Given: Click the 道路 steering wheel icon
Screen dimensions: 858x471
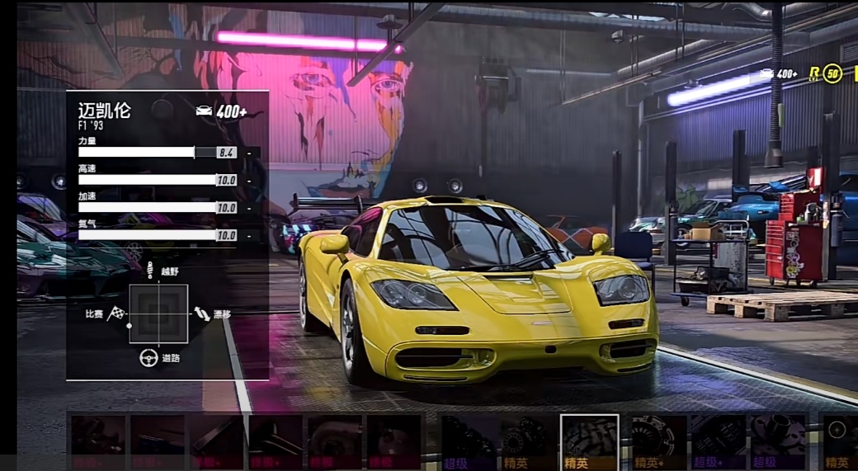Looking at the screenshot, I should coord(148,358).
